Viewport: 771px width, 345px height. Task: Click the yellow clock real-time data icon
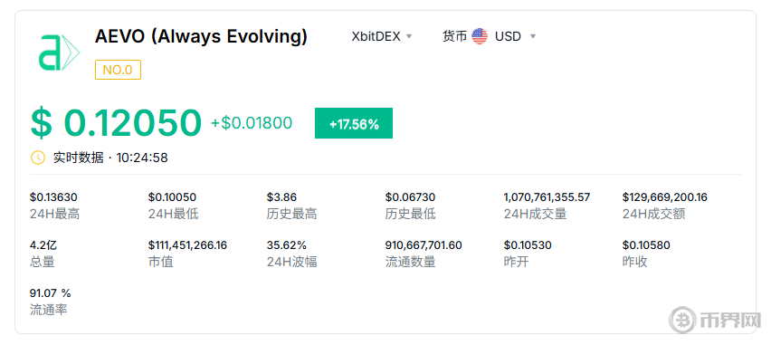click(38, 158)
